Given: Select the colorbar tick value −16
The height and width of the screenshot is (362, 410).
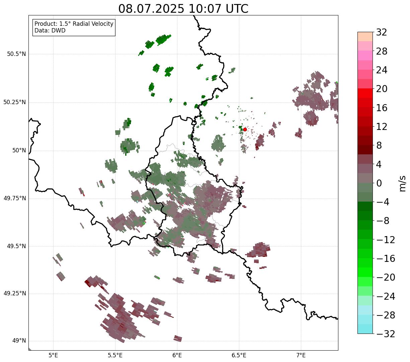Looking at the screenshot, I should coord(385,259).
